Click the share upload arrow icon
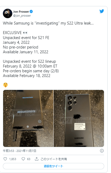The image size is (111, 173). (36, 159)
